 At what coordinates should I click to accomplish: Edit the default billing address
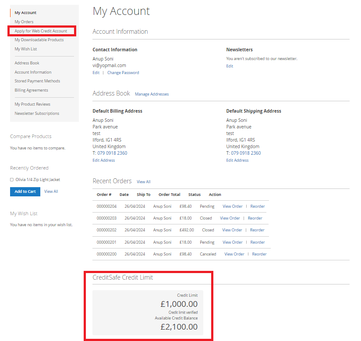(104, 160)
